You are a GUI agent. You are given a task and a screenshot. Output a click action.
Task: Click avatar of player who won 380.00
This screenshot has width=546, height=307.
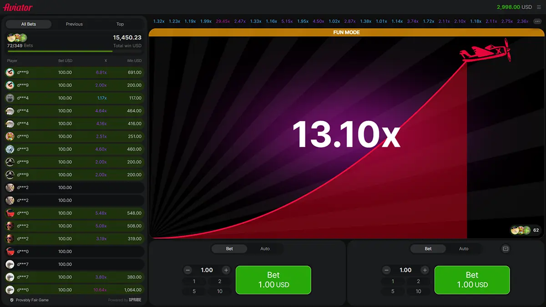[10, 277]
